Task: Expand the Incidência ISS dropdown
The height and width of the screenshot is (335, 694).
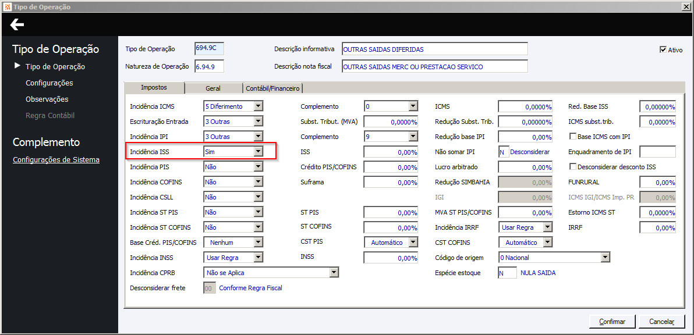Action: tap(259, 152)
